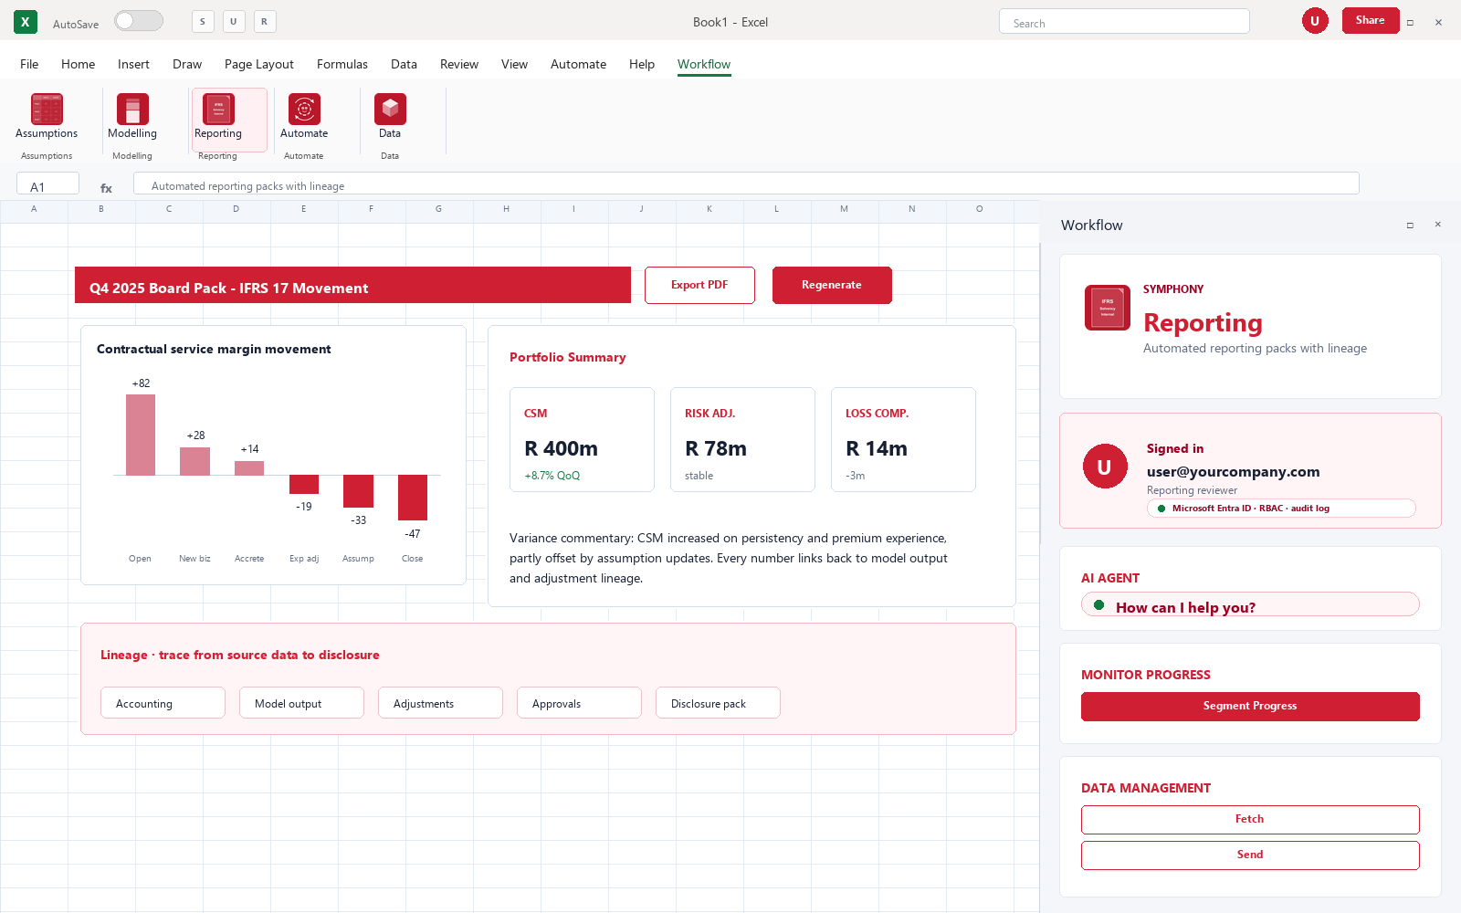Select column header E
The height and width of the screenshot is (913, 1461).
pyautogui.click(x=304, y=210)
